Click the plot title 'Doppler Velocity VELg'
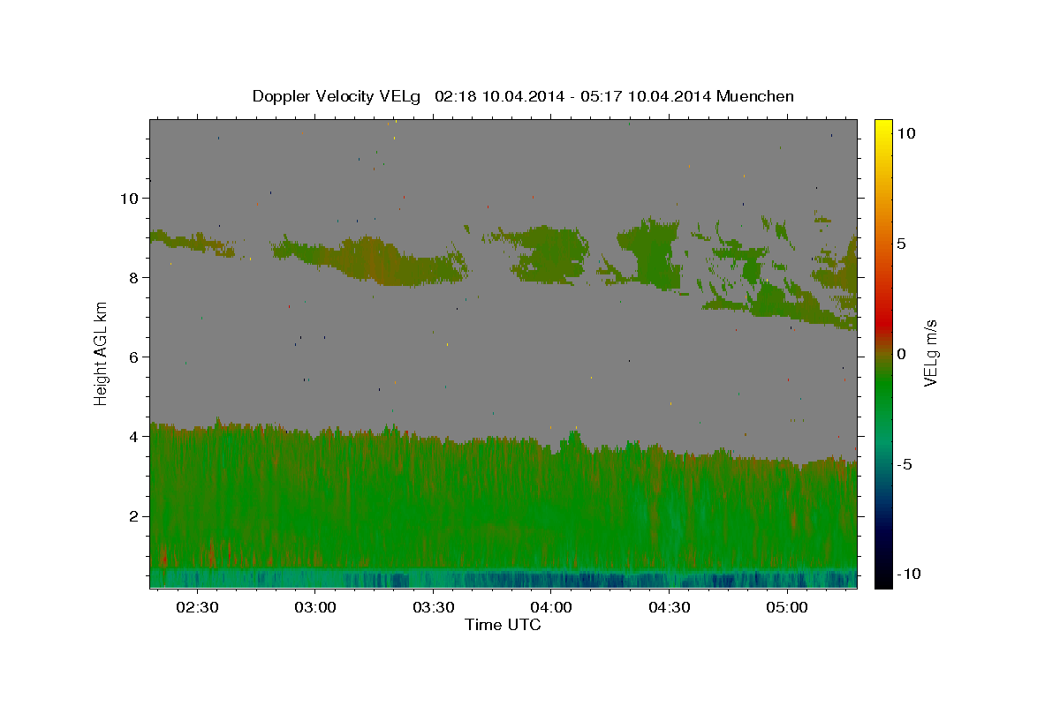1060x706 pixels. 337,96
